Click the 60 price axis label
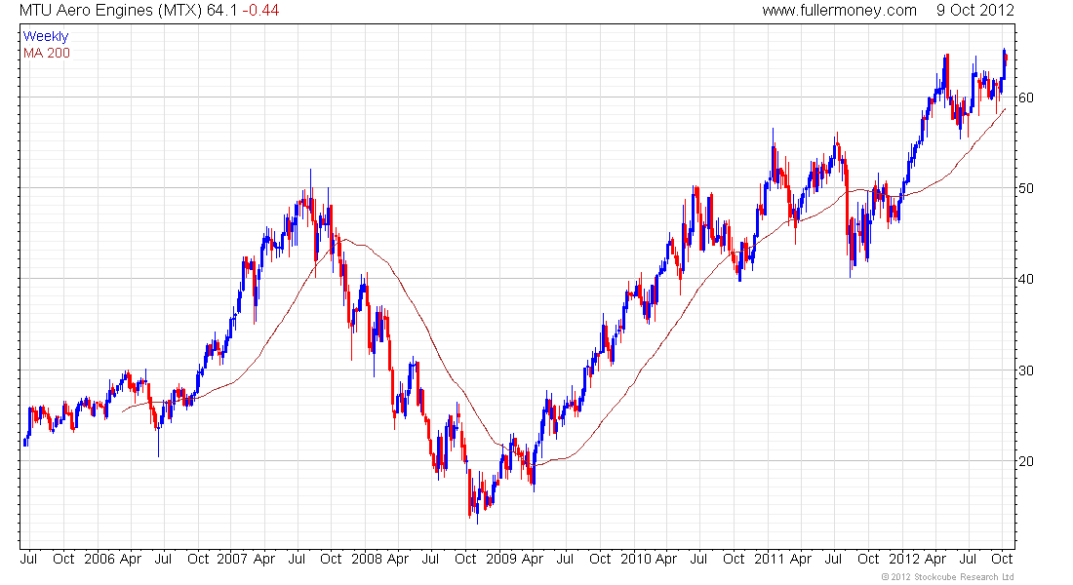 1026,97
